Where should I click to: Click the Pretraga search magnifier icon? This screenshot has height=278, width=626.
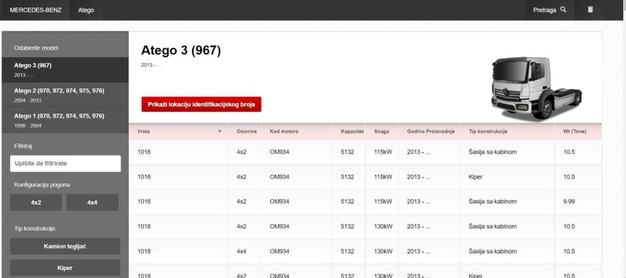click(x=563, y=10)
